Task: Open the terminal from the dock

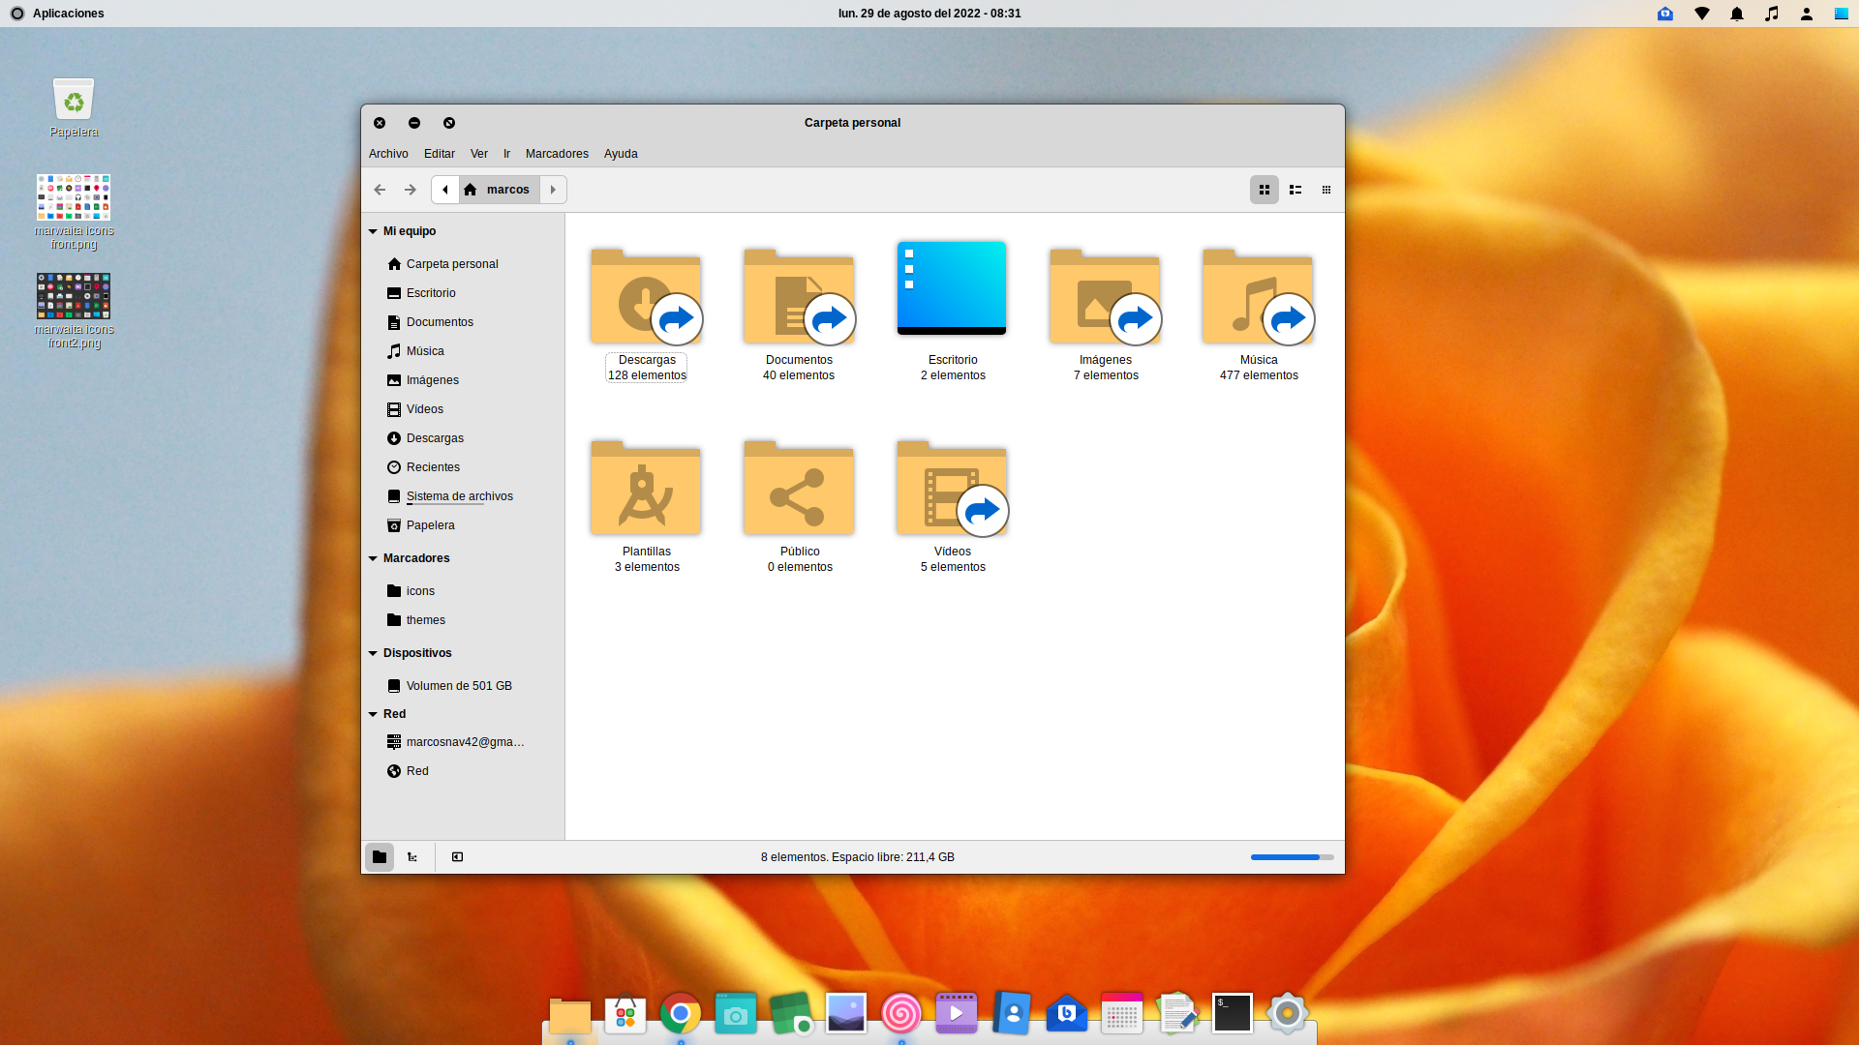Action: [x=1232, y=1012]
